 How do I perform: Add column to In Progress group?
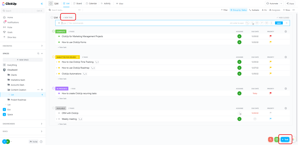(286, 88)
